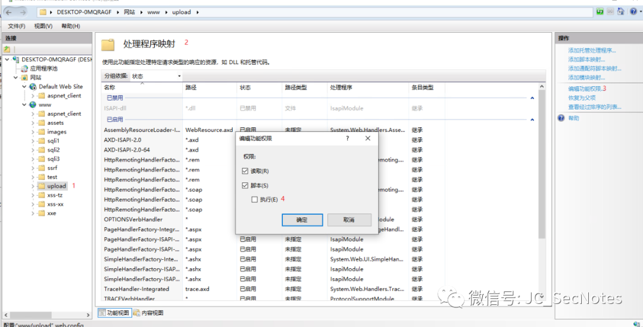Viewport: 643px width, 327px height.
Task: Toggle the 读取(R) checkbox
Action: click(245, 171)
